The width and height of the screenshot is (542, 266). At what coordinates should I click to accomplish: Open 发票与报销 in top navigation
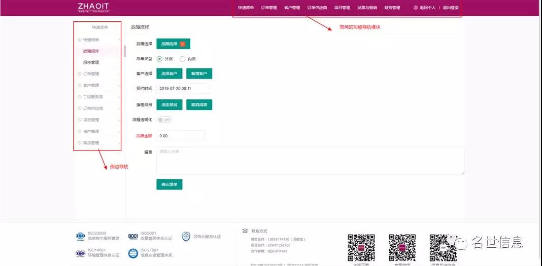pyautogui.click(x=367, y=8)
